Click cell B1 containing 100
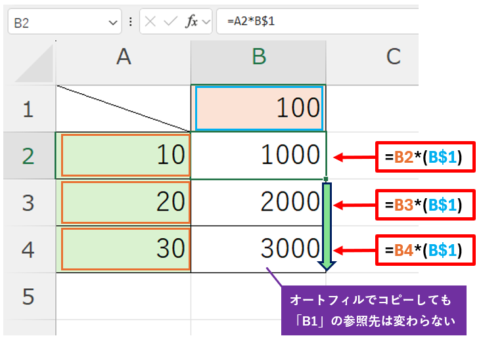The height and width of the screenshot is (338, 481). [258, 108]
